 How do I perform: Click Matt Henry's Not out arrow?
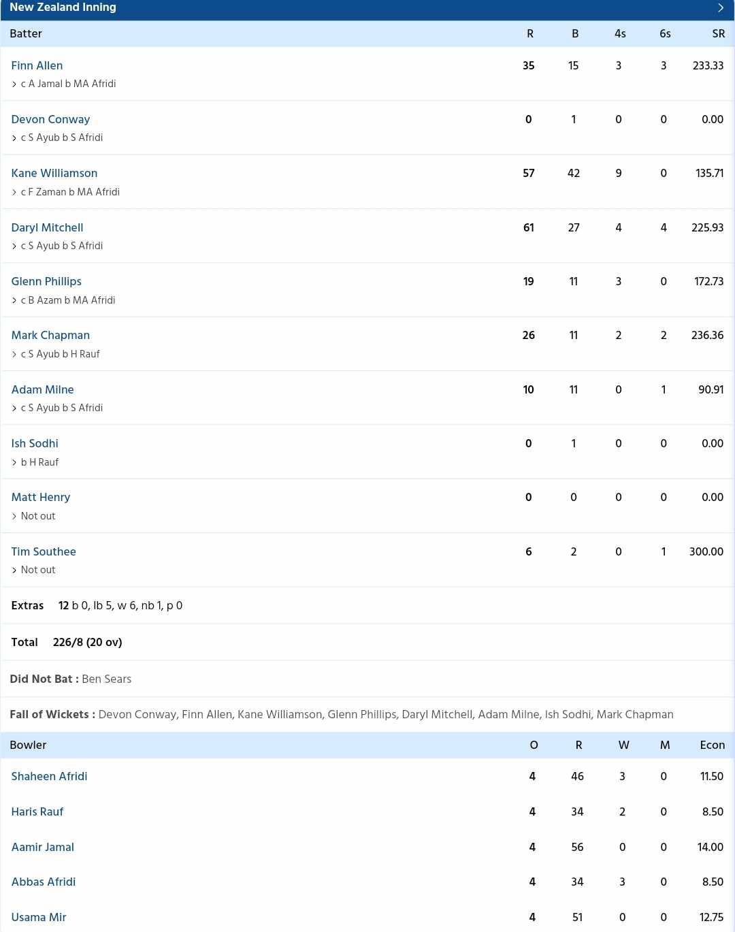coord(14,516)
